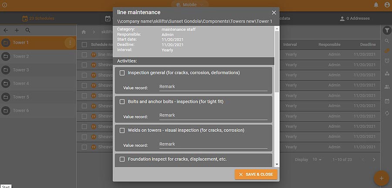This screenshot has height=188, width=392.
Task: Open the user account icon
Action: point(387,5)
